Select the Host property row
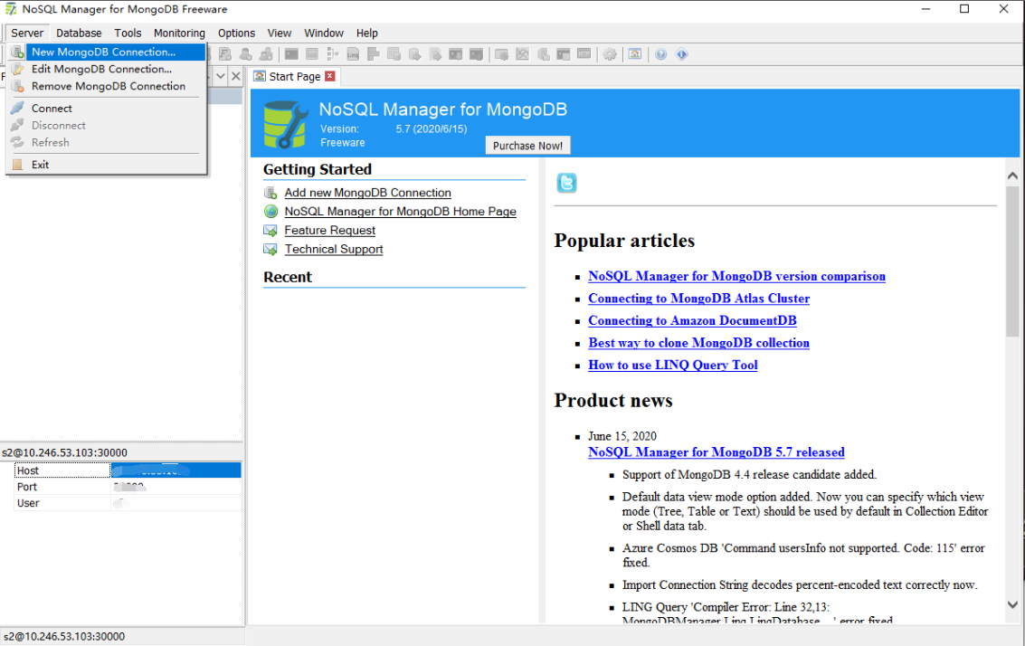1025x646 pixels. (x=128, y=470)
